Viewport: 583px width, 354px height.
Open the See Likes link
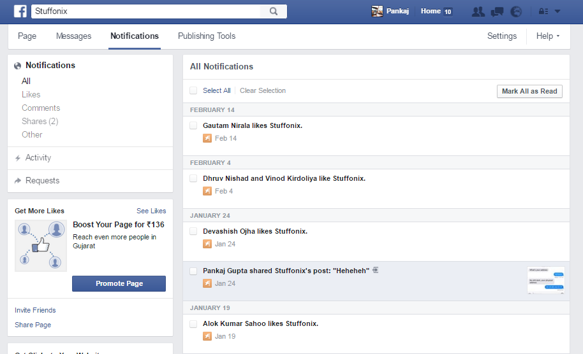[151, 211]
